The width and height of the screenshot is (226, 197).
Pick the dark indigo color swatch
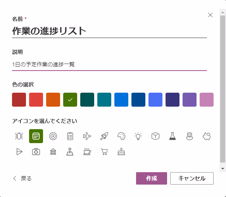point(173,100)
